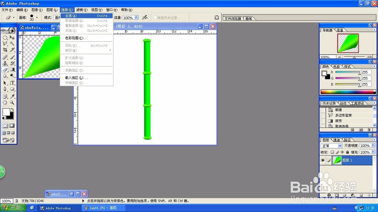Set history brush source box for 新建

click(x=322, y=110)
